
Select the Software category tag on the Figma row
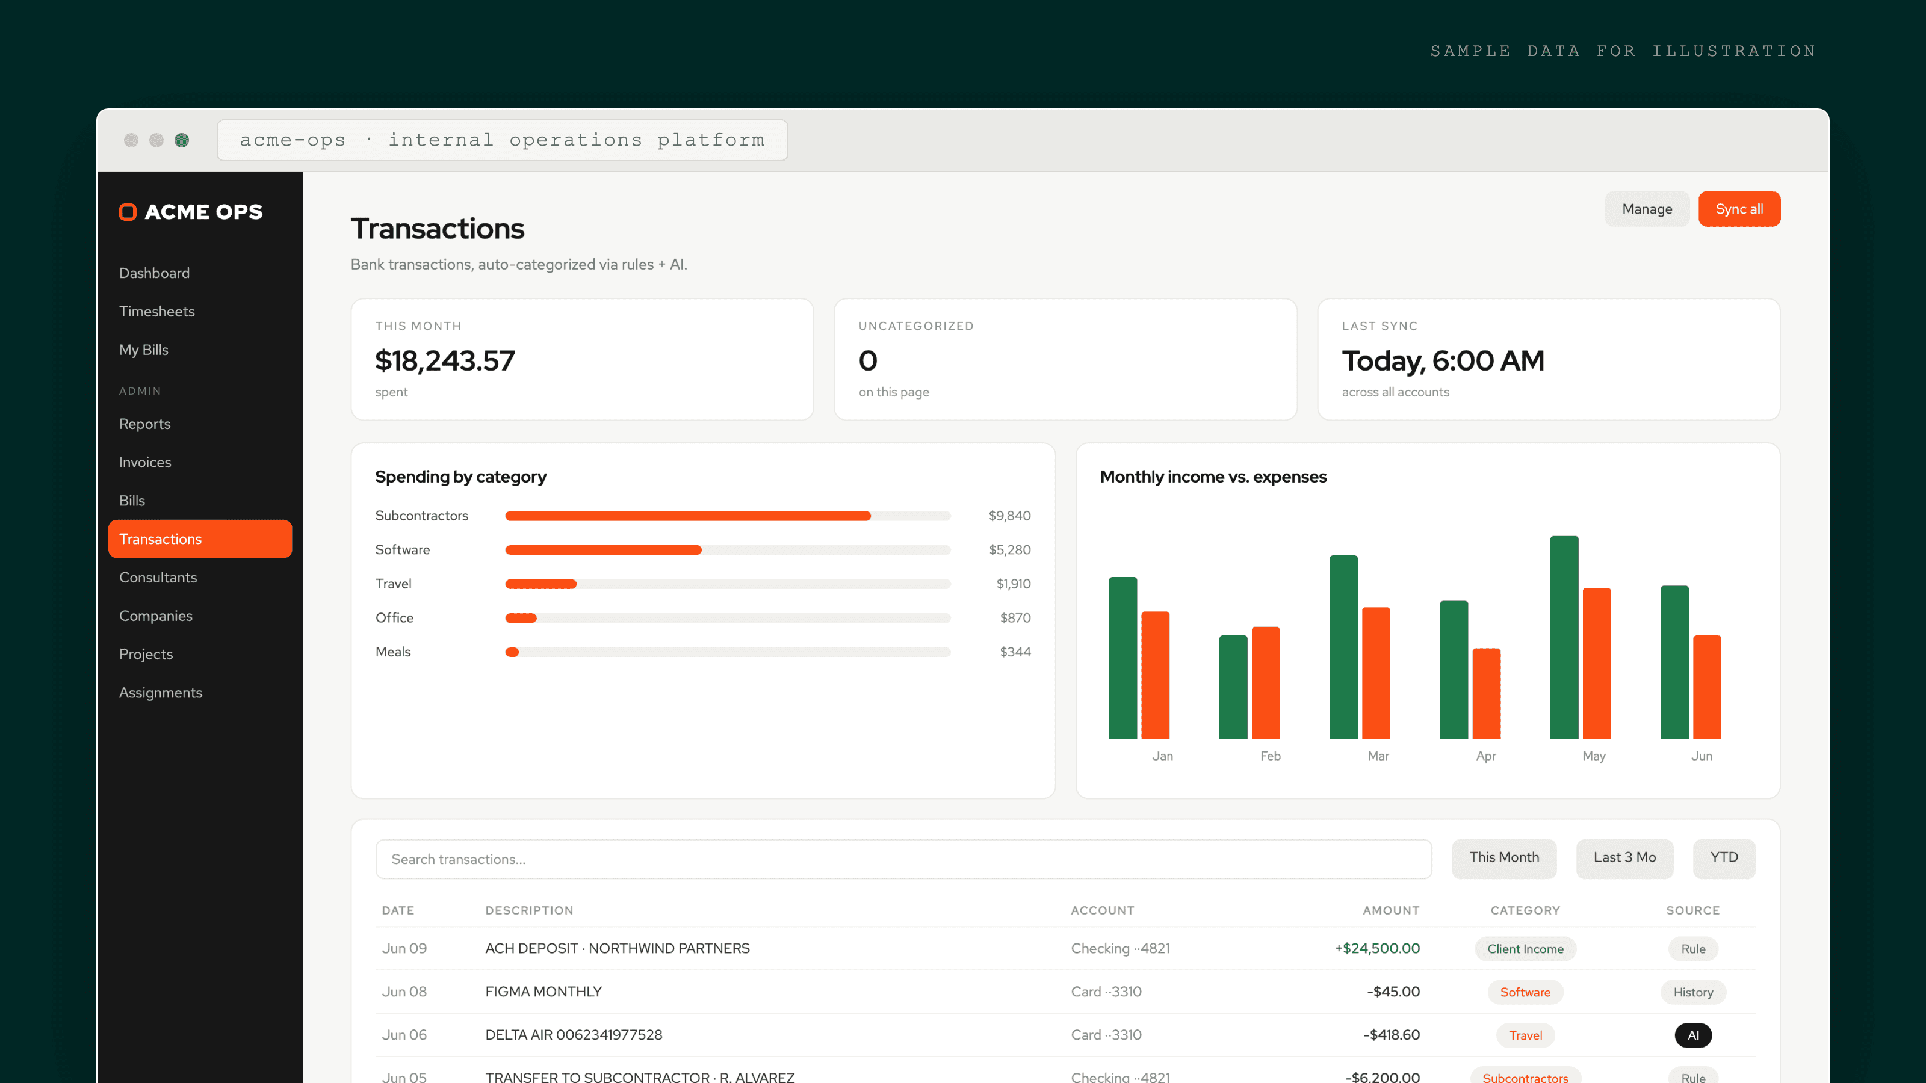(x=1525, y=993)
